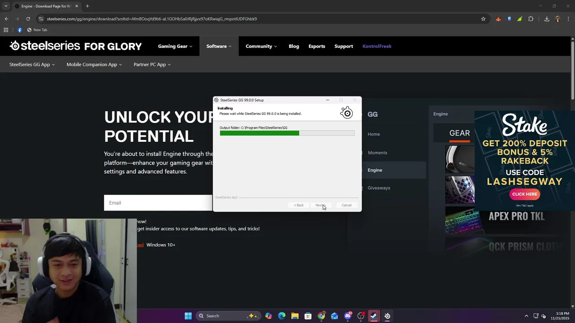Screen dimensions: 575x323
Task: Open Microsoft Edge from the taskbar
Action: tap(282, 316)
